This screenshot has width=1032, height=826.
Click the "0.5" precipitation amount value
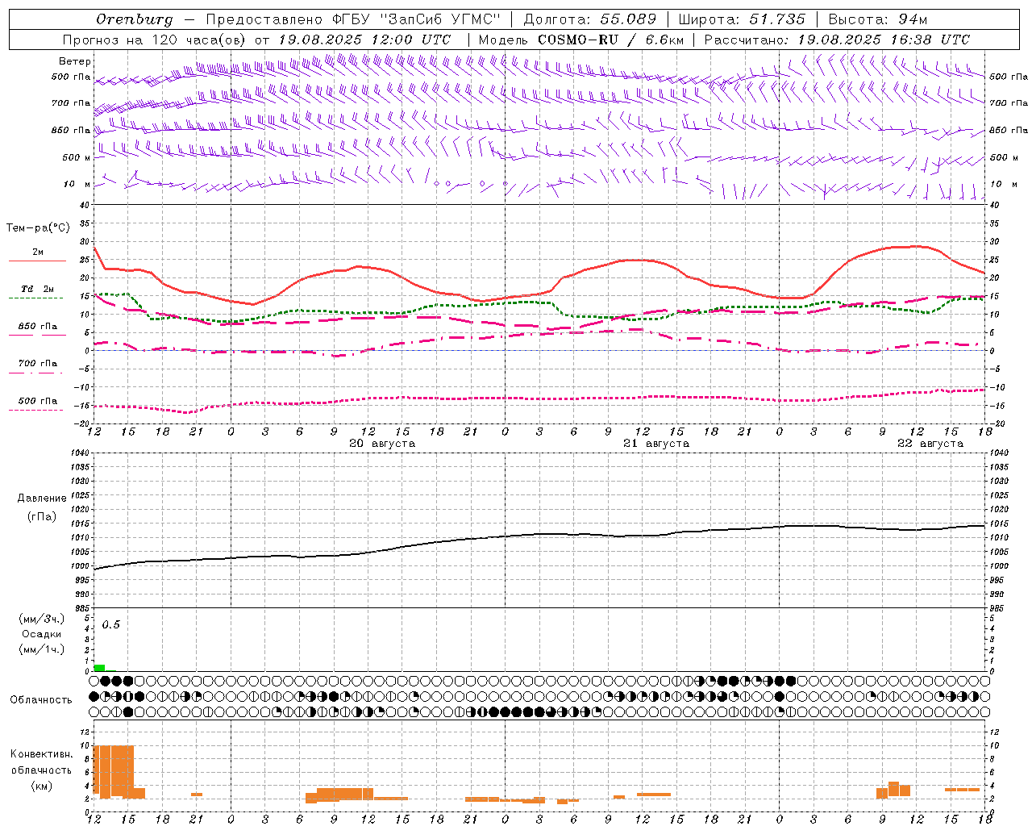(111, 624)
